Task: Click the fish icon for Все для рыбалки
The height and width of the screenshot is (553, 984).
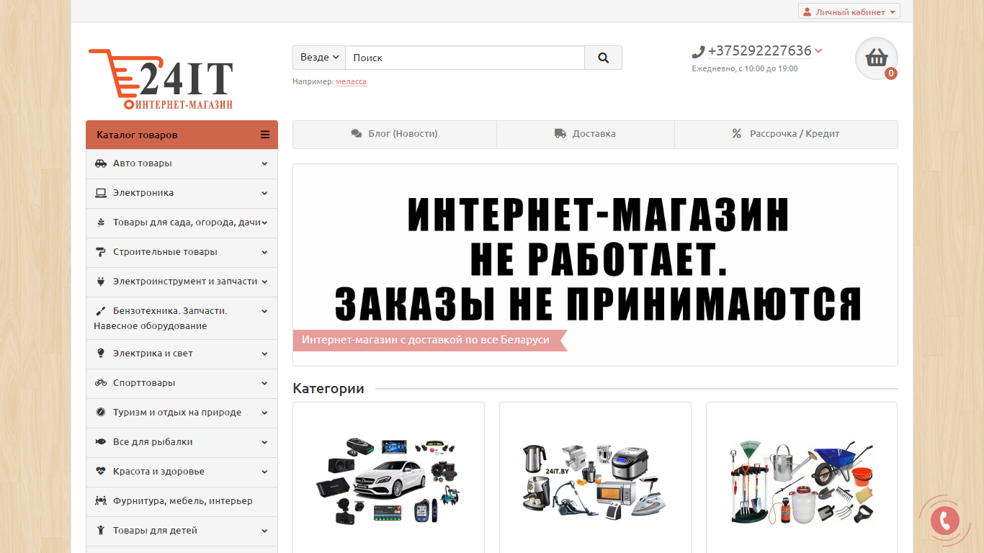Action: 101,442
